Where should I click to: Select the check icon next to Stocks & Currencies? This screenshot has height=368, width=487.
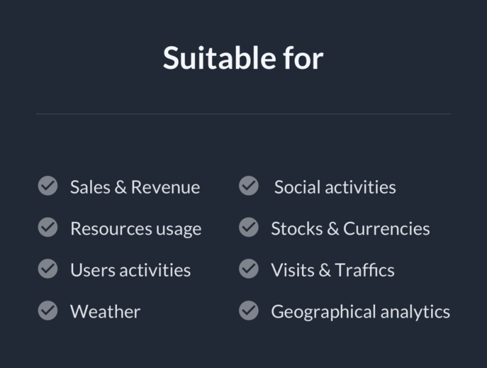[x=248, y=227]
